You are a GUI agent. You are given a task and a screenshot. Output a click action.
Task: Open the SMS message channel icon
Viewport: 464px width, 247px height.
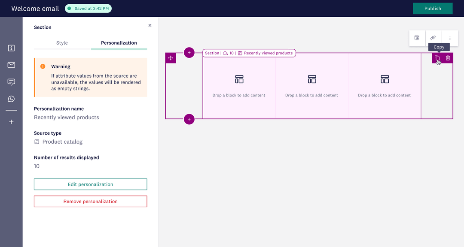(x=11, y=82)
